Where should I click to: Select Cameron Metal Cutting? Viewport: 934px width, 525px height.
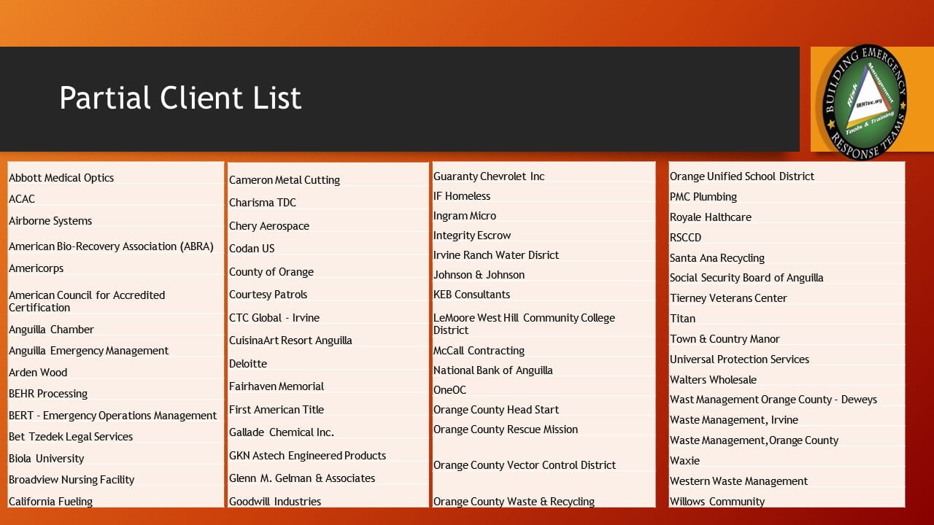pyautogui.click(x=285, y=180)
